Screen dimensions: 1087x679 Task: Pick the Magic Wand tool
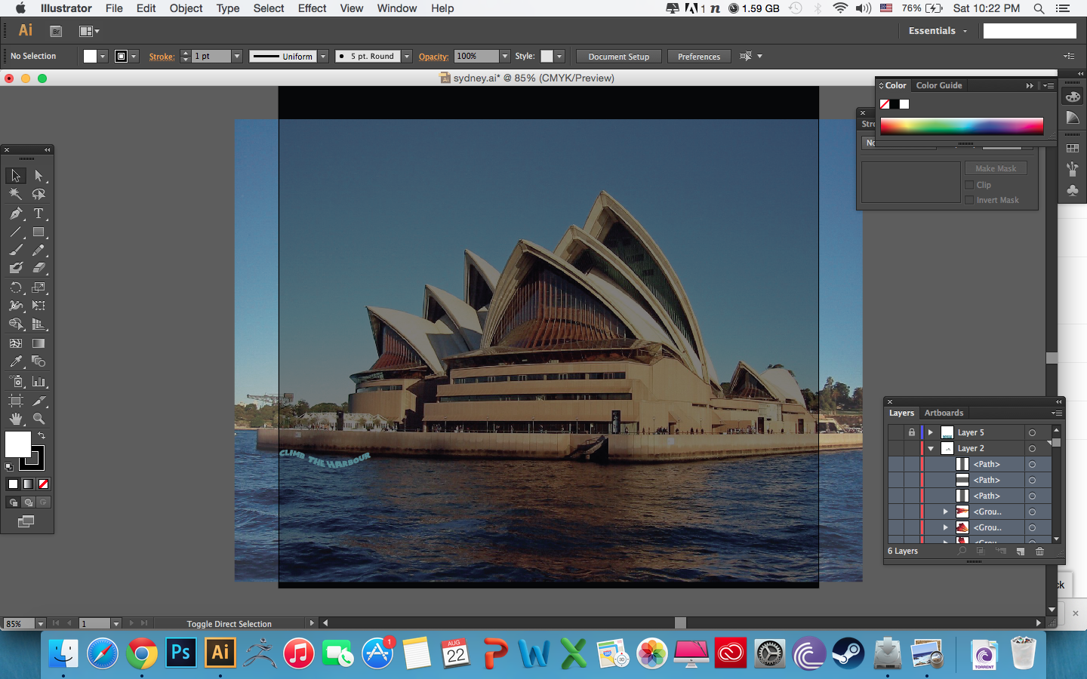16,194
